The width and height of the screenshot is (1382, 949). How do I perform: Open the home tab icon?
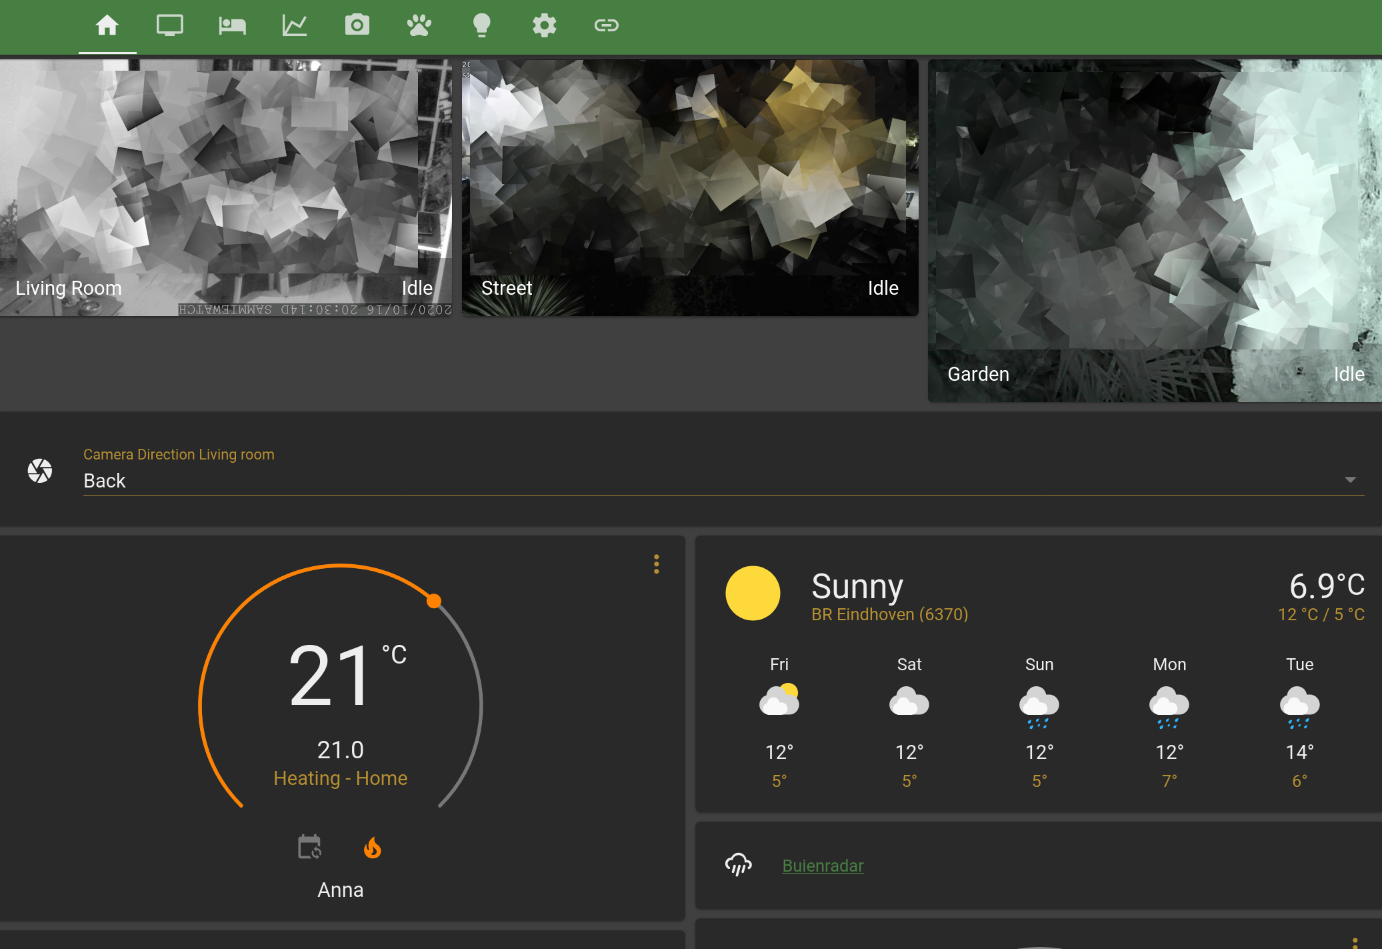pos(107,26)
